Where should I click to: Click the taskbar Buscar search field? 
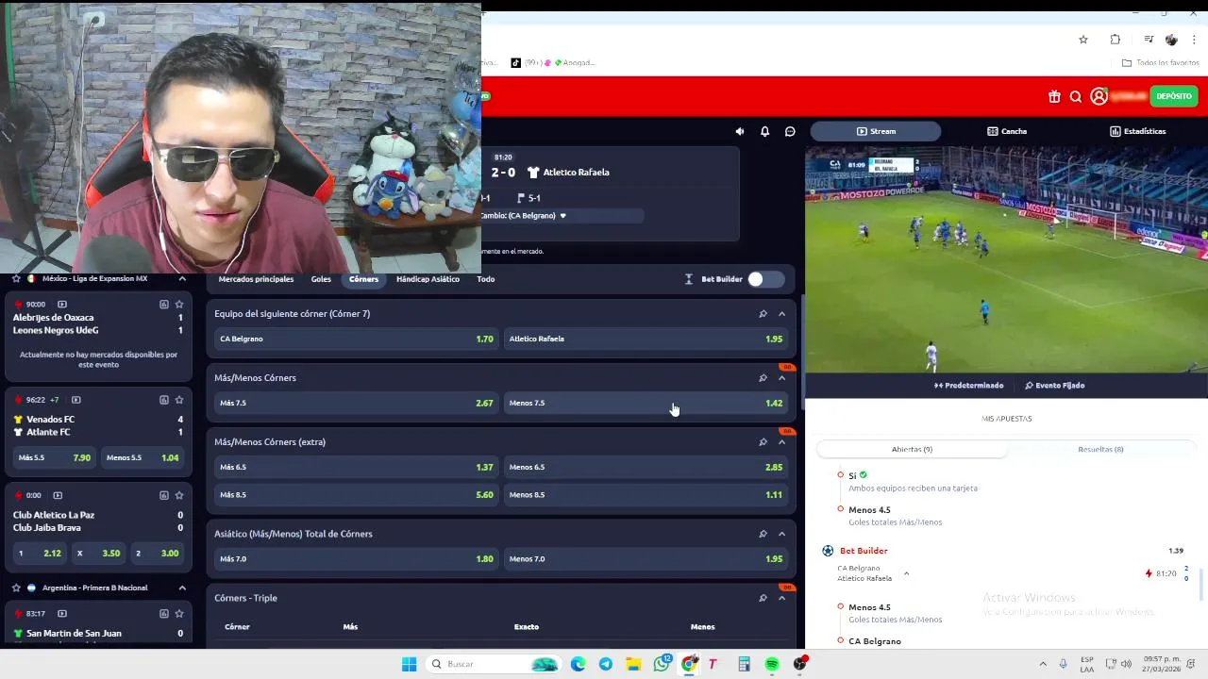pyautogui.click(x=495, y=664)
